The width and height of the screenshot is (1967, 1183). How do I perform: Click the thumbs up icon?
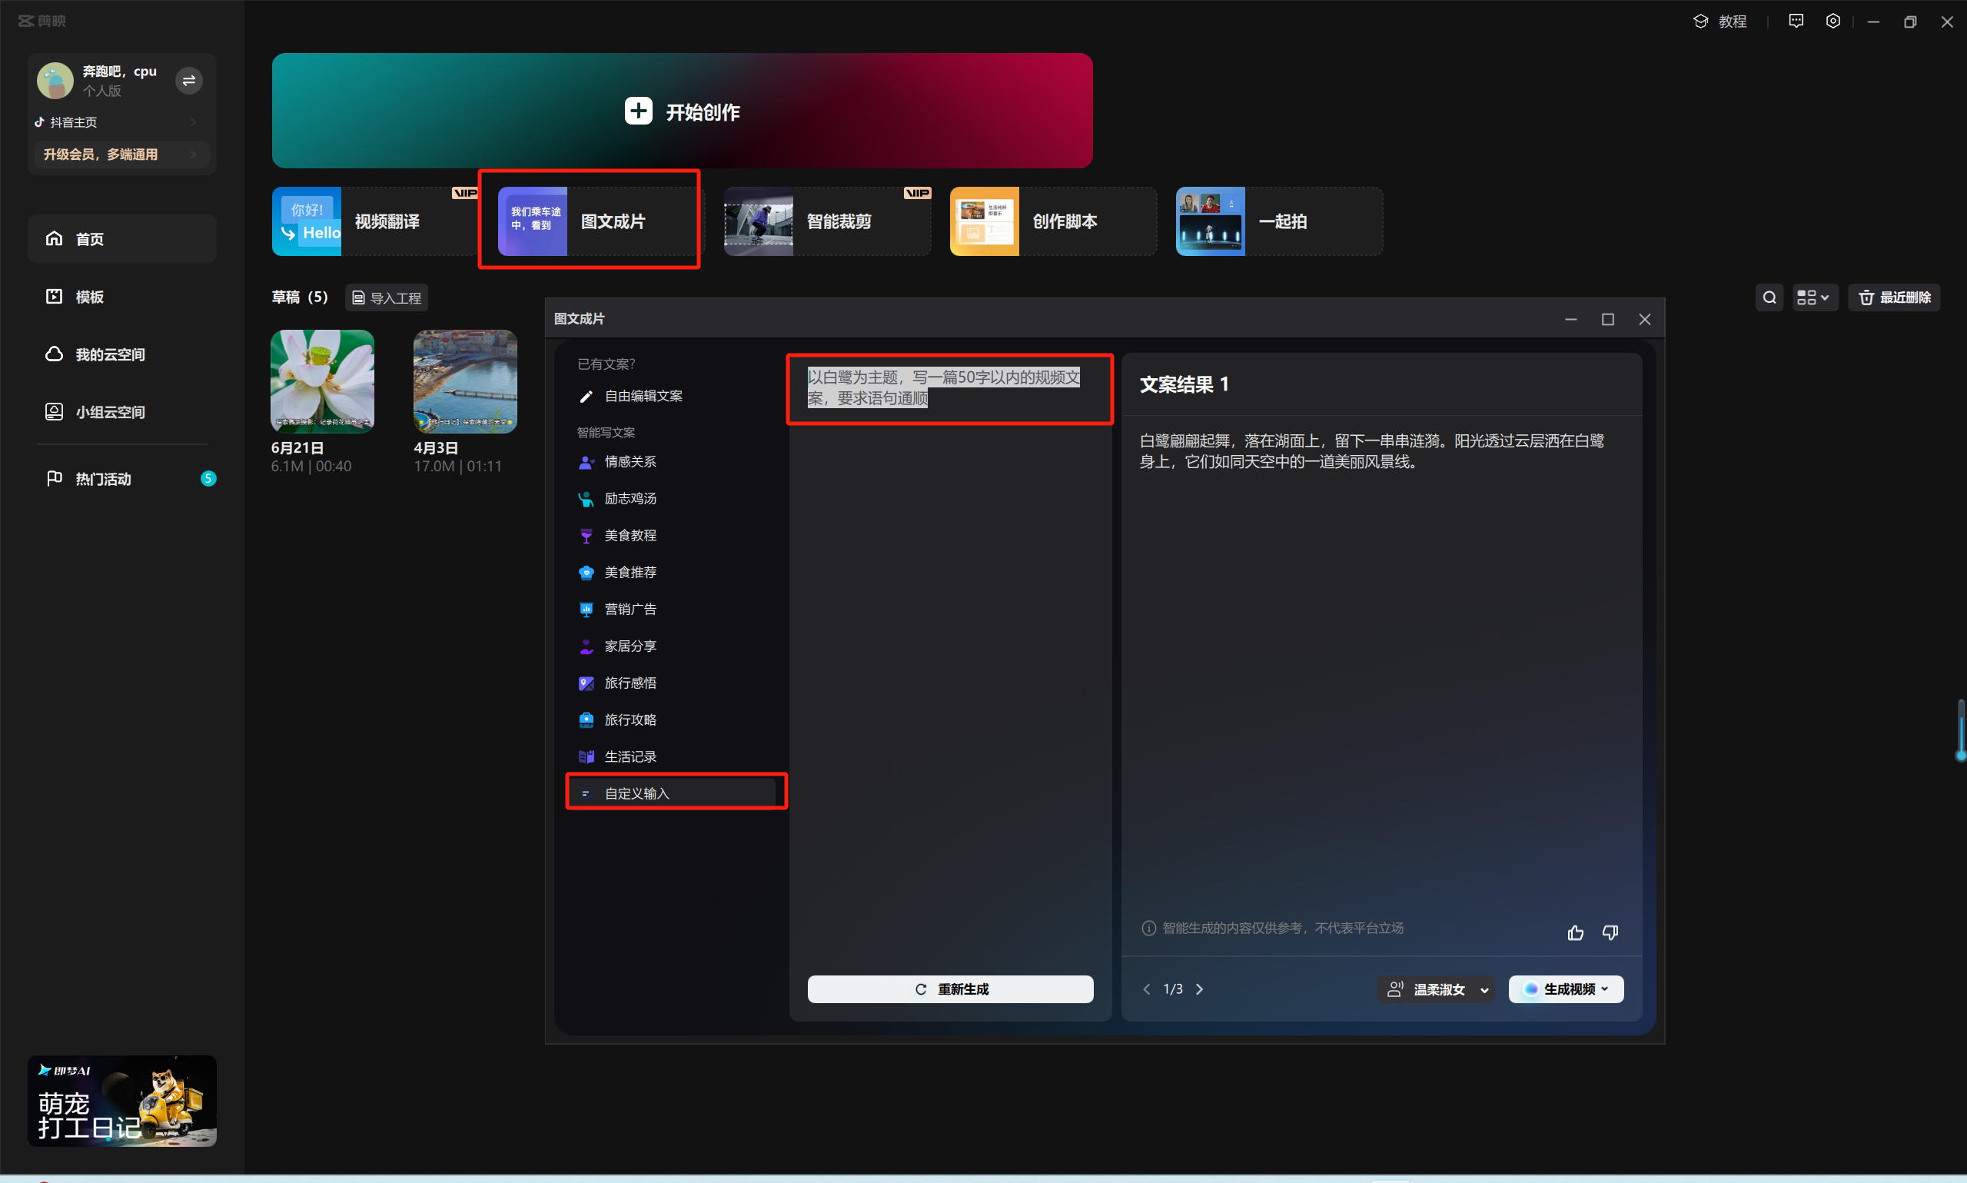pyautogui.click(x=1575, y=932)
